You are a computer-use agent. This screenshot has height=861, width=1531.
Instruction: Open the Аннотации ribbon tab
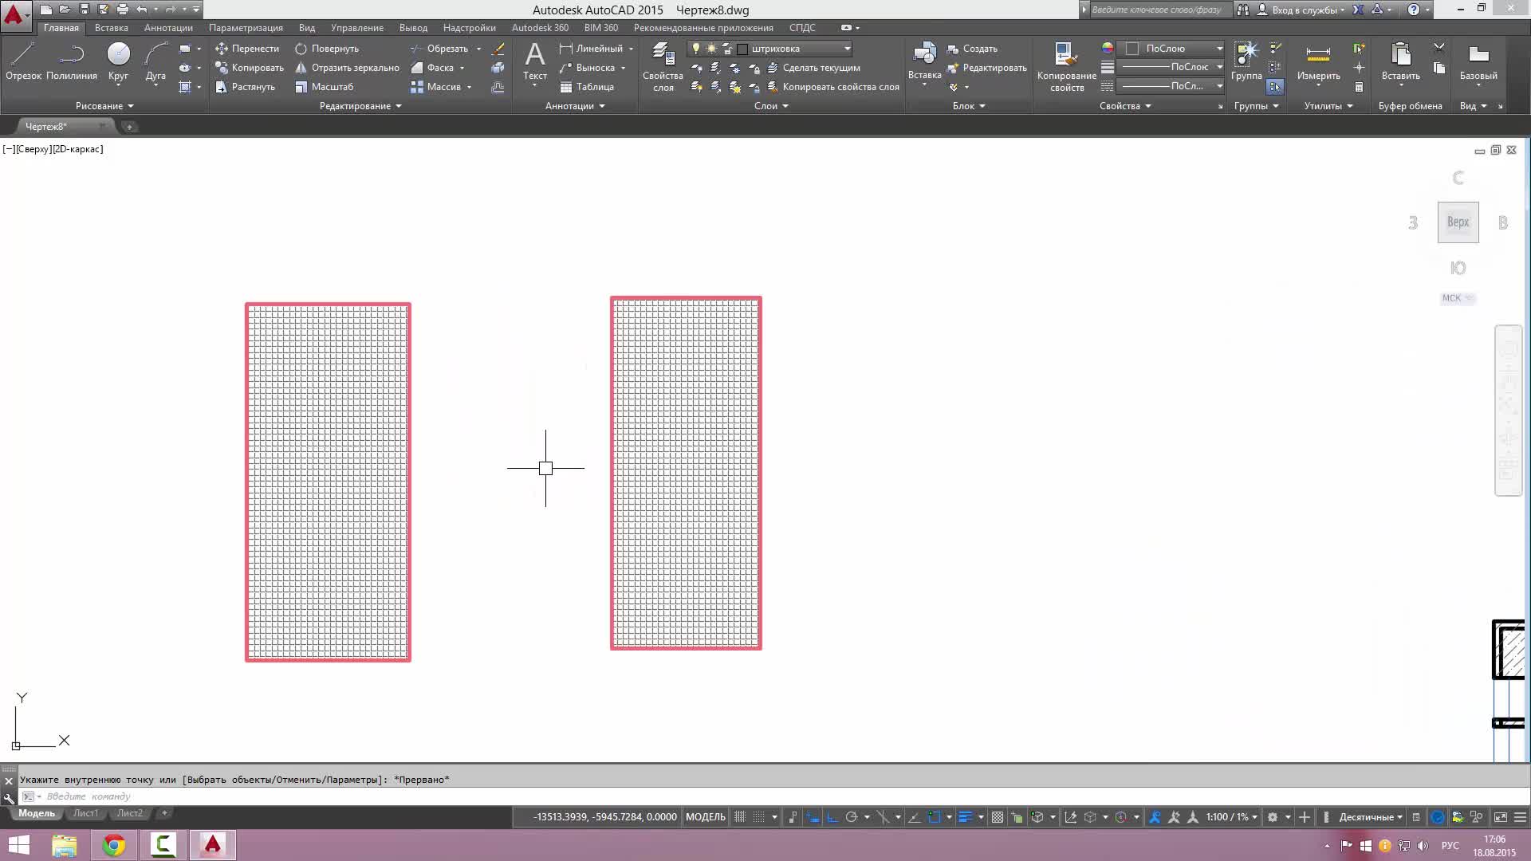[168, 28]
